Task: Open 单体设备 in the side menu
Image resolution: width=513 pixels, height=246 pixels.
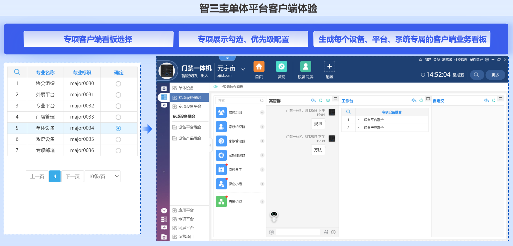Action: [x=186, y=88]
